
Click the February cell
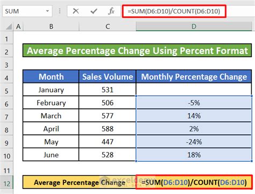(x=51, y=102)
